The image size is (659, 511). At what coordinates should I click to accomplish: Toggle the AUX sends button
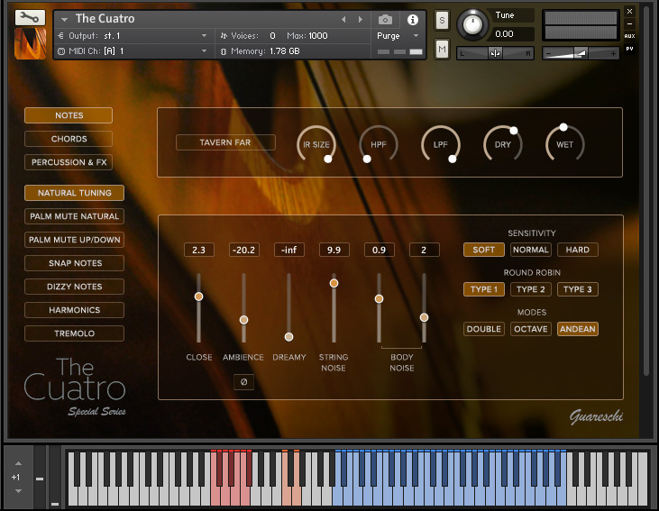tap(629, 36)
